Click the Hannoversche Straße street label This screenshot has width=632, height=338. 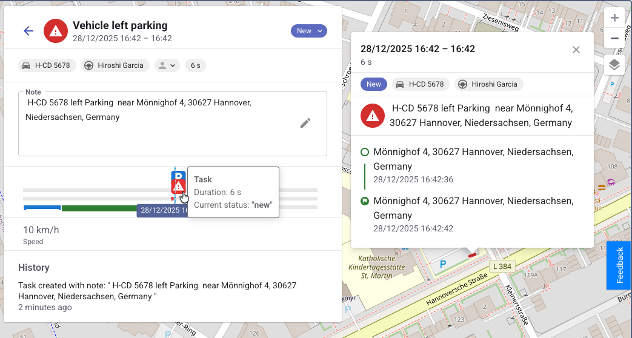[456, 290]
